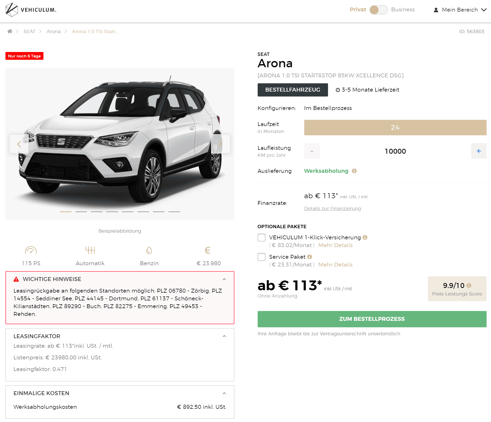Jump to first carousel image indicator
Image resolution: width=491 pixels, height=422 pixels.
tap(65, 212)
